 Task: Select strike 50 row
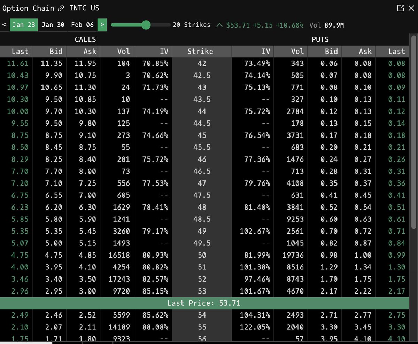[204, 255]
